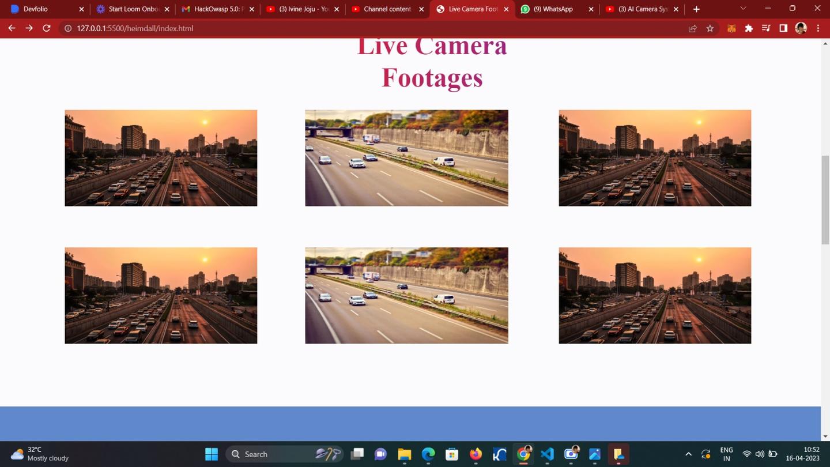This screenshot has height=467, width=830.
Task: Open the weather widget showing 32°C
Action: click(40, 454)
